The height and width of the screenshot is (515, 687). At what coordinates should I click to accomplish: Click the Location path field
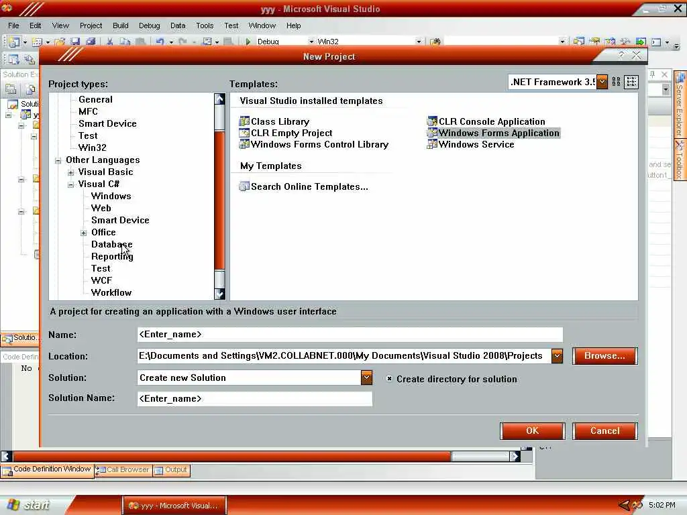click(x=344, y=355)
